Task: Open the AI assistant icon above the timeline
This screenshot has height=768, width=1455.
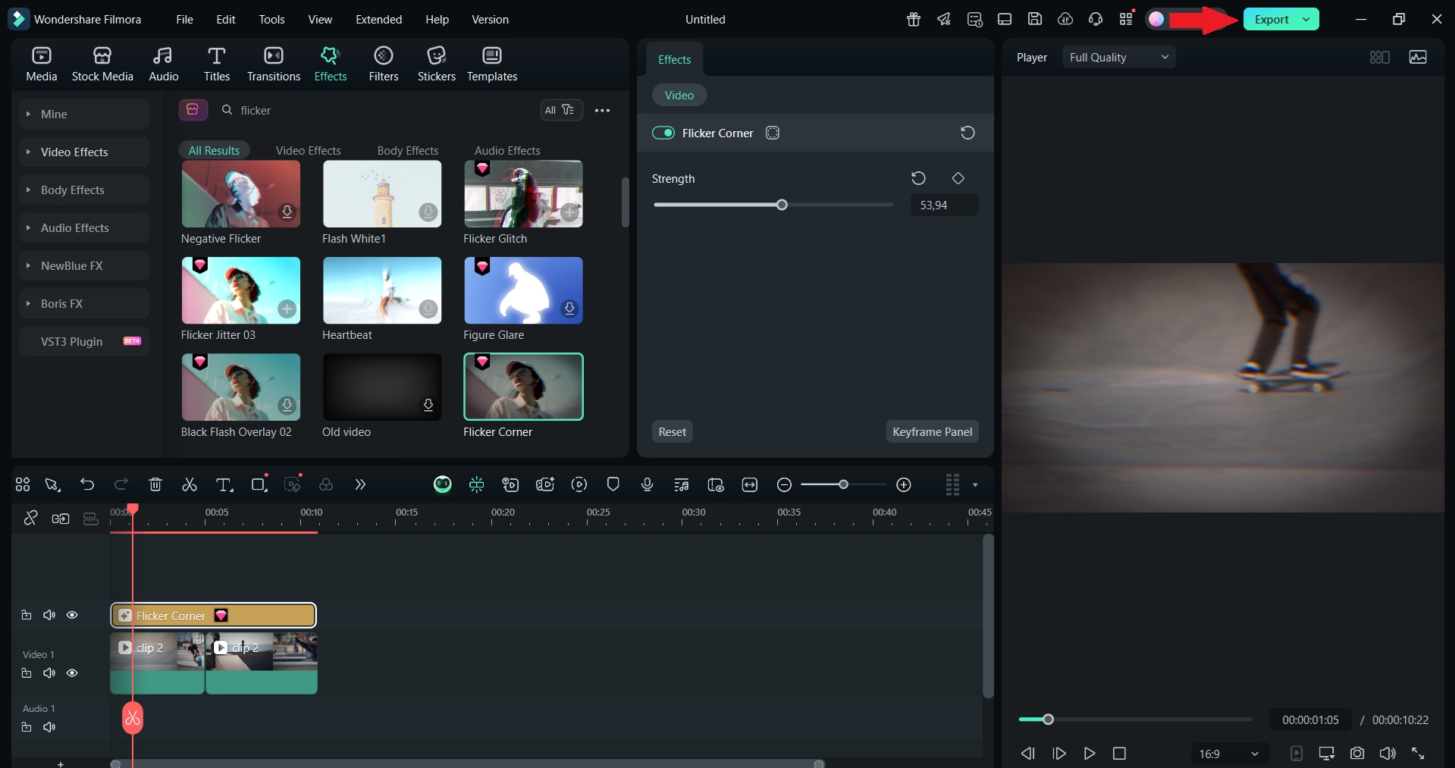Action: click(443, 484)
